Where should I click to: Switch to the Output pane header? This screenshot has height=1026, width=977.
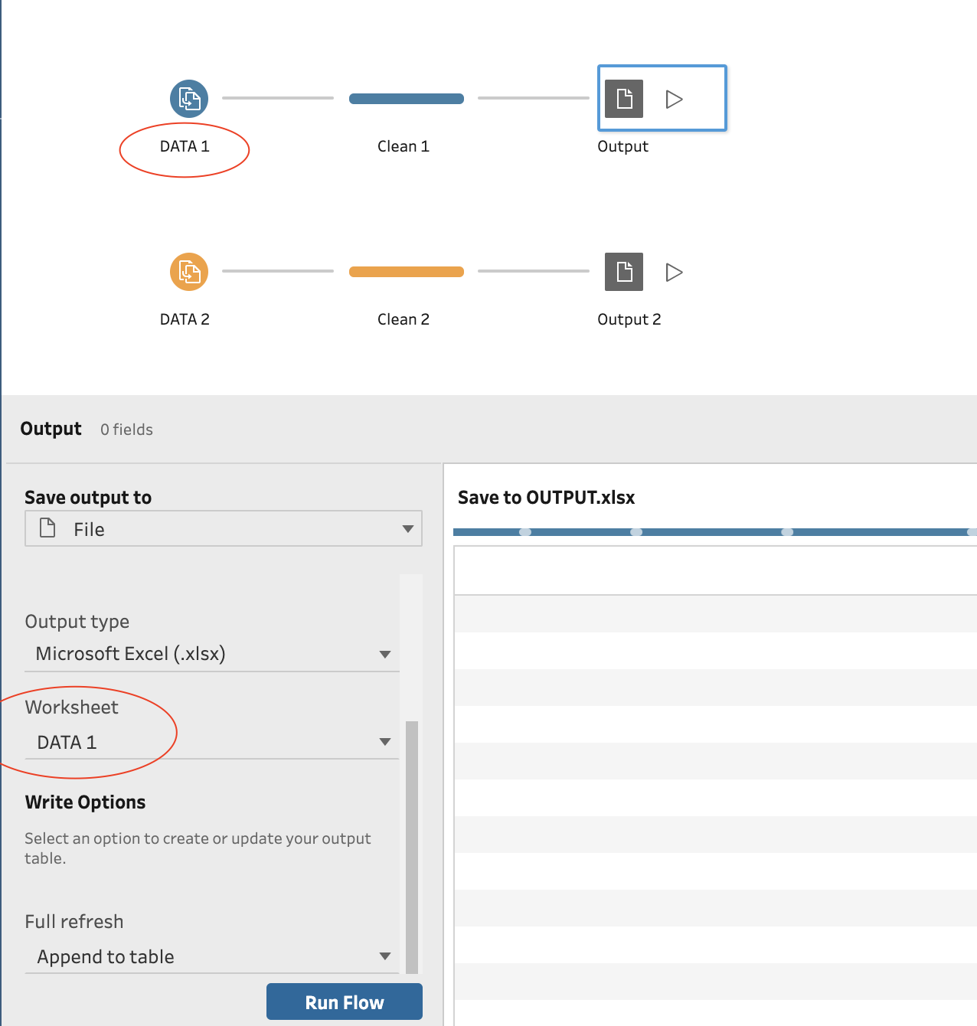tap(51, 428)
